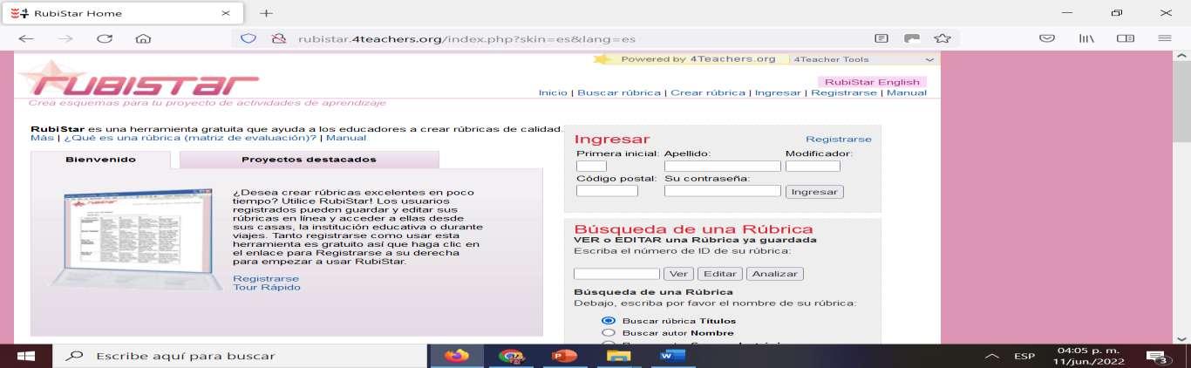Screen dimensions: 1191x368
Task: Open Crear rúbrica in the top navigation
Action: 708,92
